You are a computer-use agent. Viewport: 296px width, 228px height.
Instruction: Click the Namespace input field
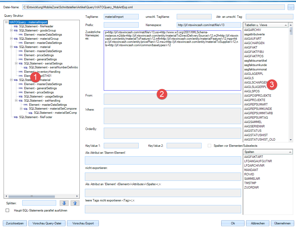(209, 25)
